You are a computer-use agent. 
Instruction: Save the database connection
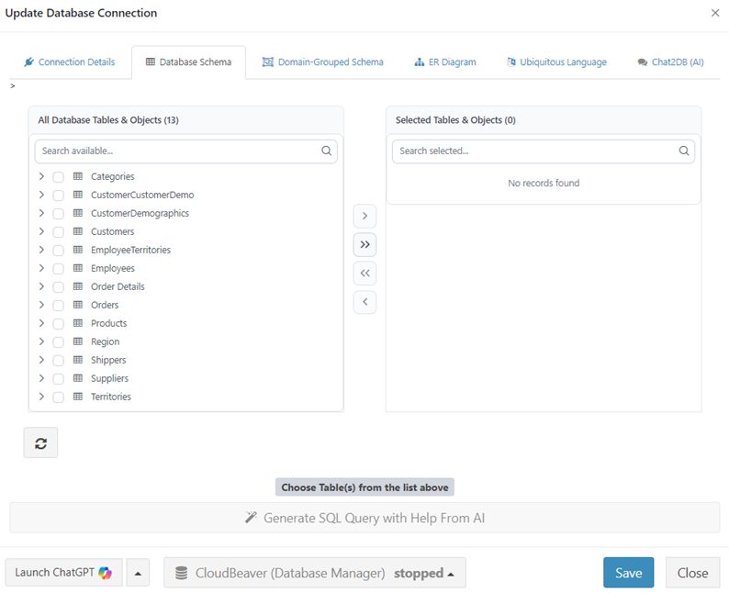628,573
